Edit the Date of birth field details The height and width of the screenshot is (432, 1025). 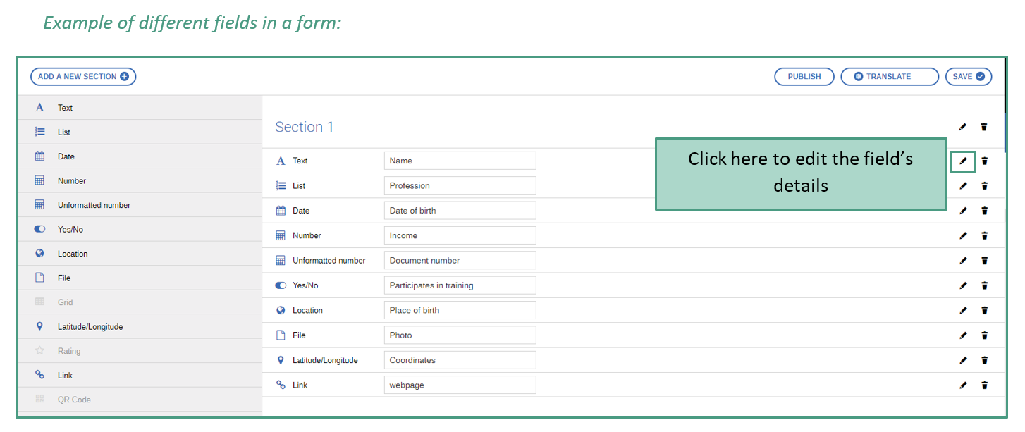[x=963, y=211]
